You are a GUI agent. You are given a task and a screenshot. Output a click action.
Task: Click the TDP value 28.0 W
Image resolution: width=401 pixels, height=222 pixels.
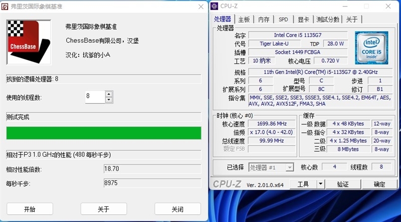335,44
